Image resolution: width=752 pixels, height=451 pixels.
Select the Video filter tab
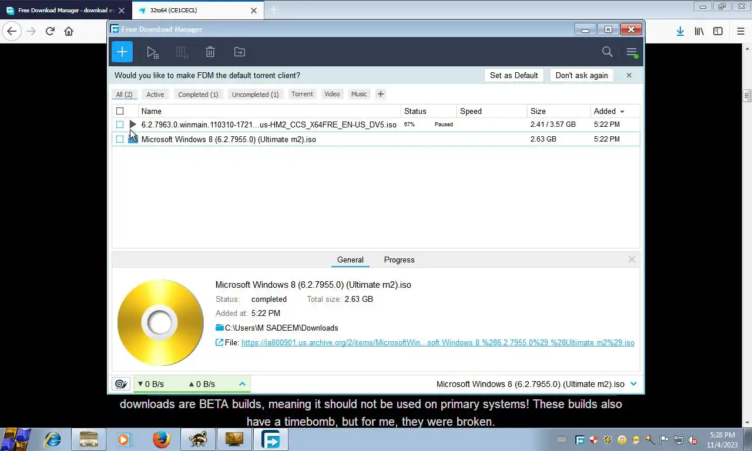click(332, 94)
